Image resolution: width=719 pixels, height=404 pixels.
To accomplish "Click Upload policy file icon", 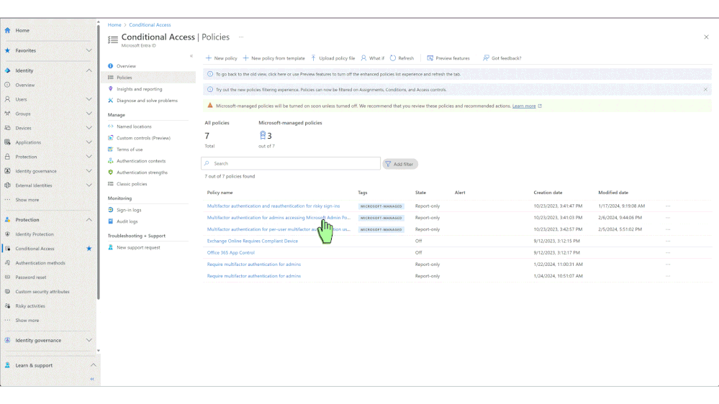I will (x=314, y=58).
